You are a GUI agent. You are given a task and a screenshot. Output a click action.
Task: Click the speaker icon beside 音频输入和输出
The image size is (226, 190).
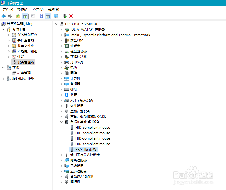(66, 177)
